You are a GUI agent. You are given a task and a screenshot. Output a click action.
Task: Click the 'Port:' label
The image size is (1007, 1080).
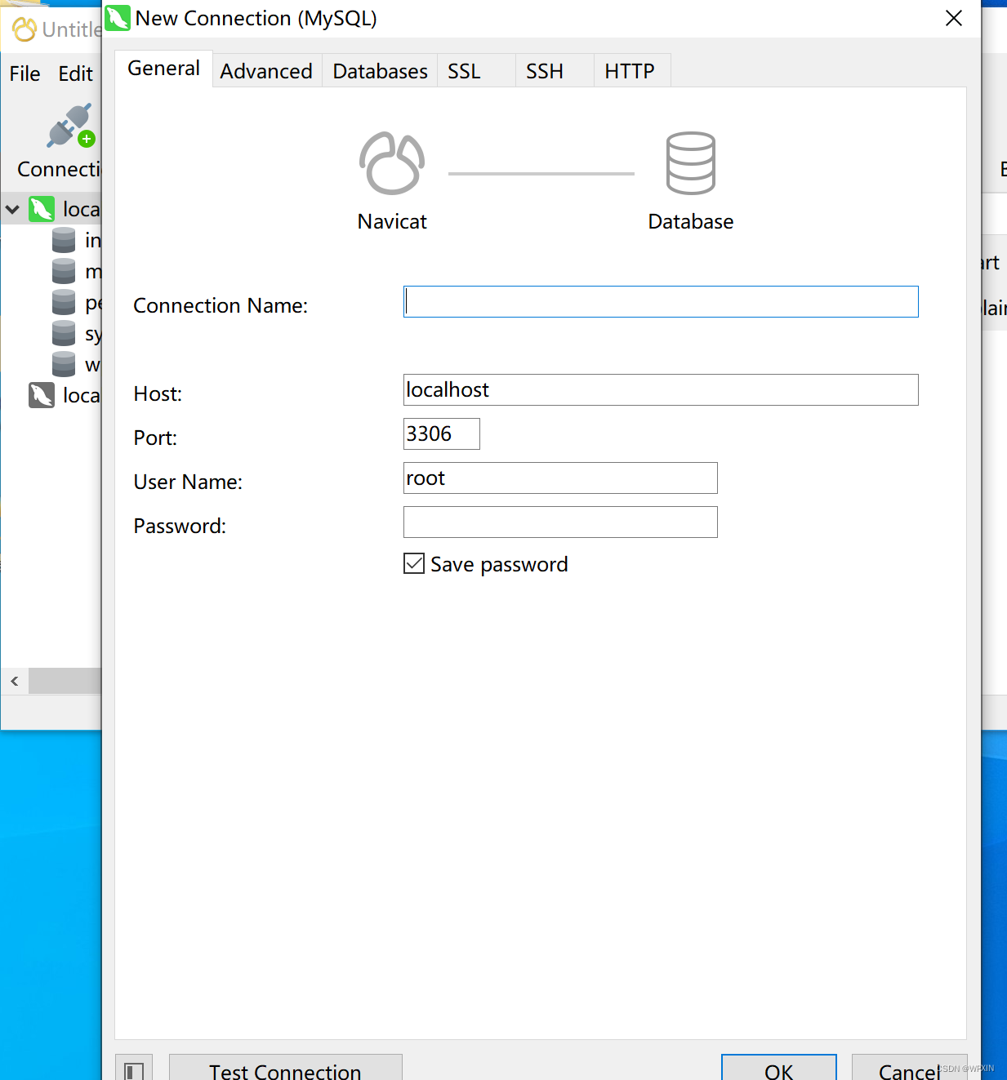coord(155,438)
